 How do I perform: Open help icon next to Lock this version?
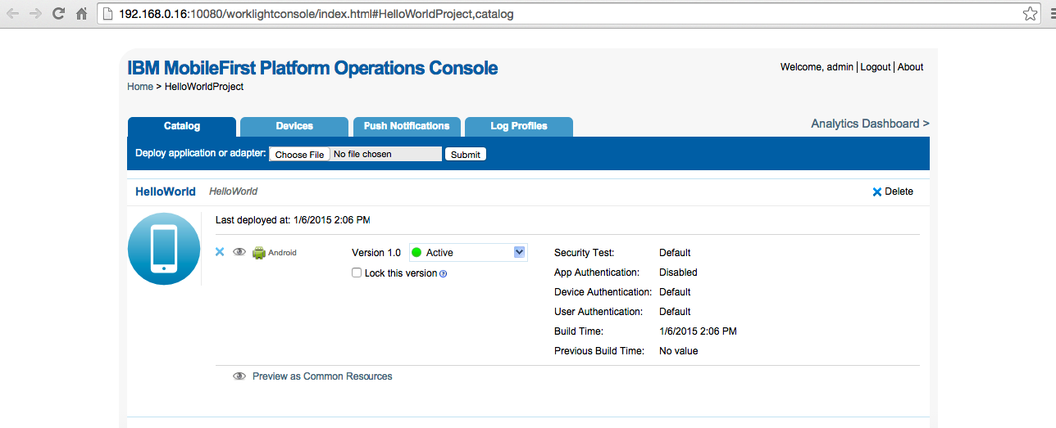point(444,274)
